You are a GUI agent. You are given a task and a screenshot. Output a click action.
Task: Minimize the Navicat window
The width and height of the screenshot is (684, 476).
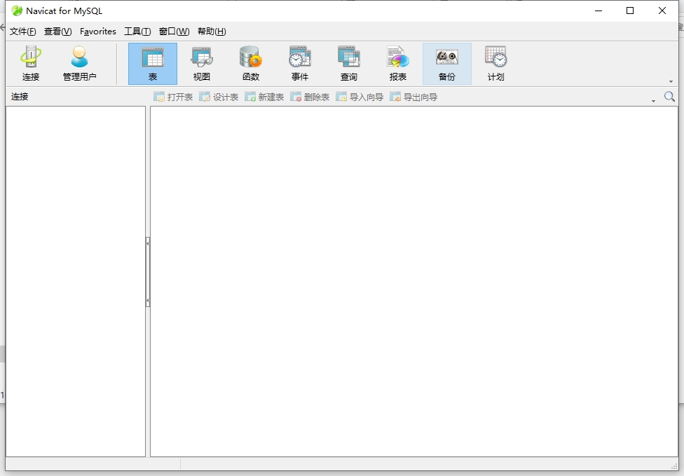(x=598, y=11)
